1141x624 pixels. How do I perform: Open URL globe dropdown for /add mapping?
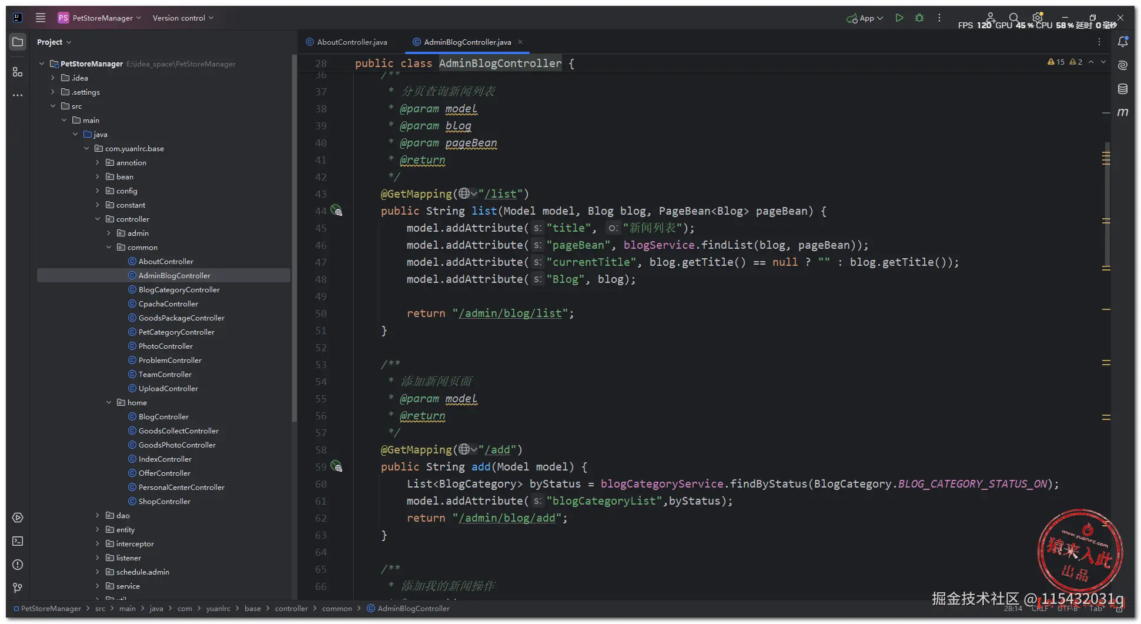click(468, 449)
